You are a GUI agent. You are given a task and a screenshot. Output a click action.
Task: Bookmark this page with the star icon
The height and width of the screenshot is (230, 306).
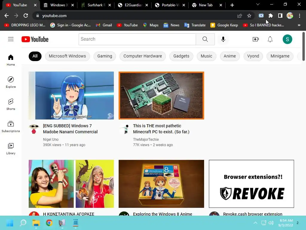[249, 16]
